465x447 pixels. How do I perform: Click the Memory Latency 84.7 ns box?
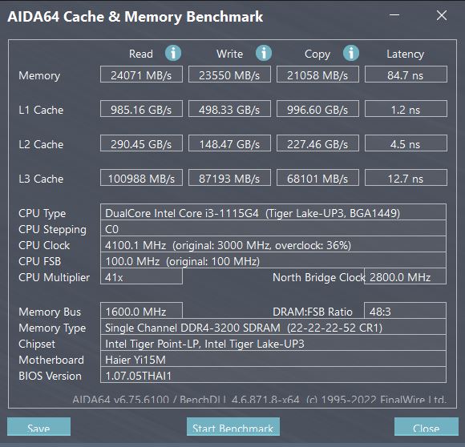[406, 74]
